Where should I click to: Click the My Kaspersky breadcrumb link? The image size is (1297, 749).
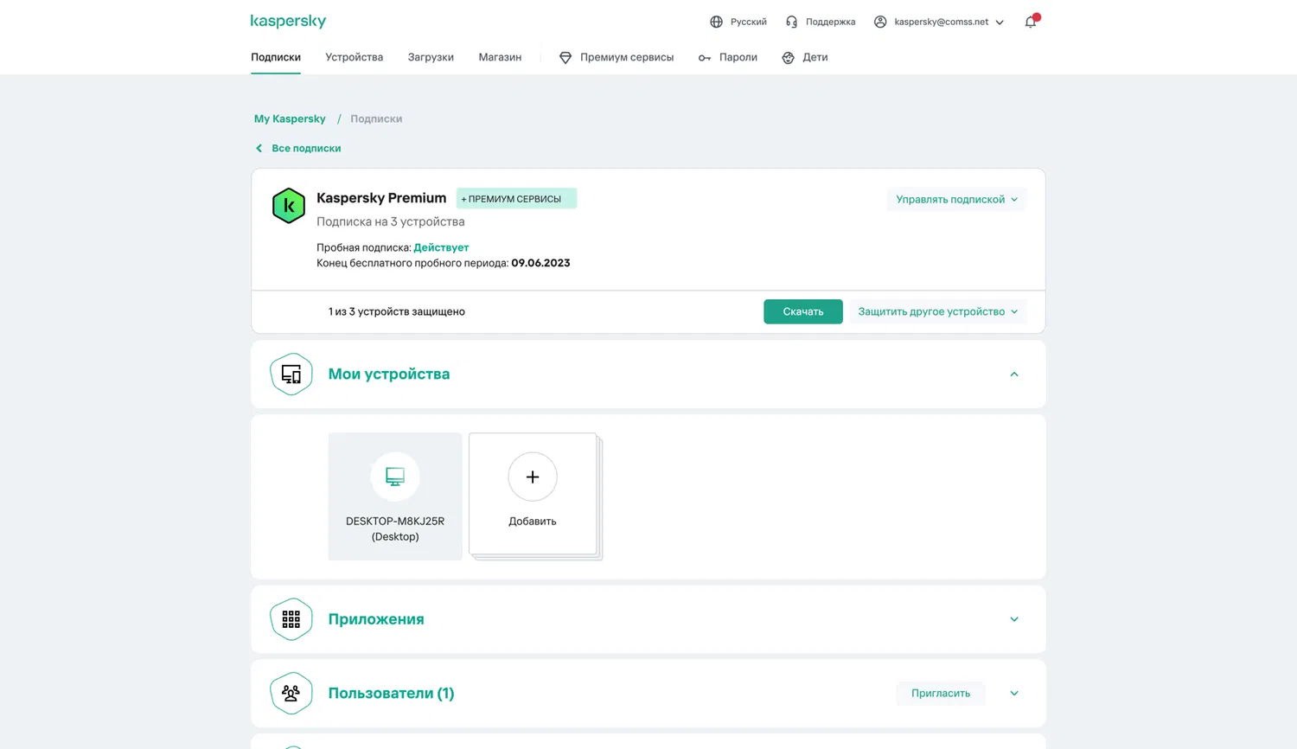[x=290, y=118]
